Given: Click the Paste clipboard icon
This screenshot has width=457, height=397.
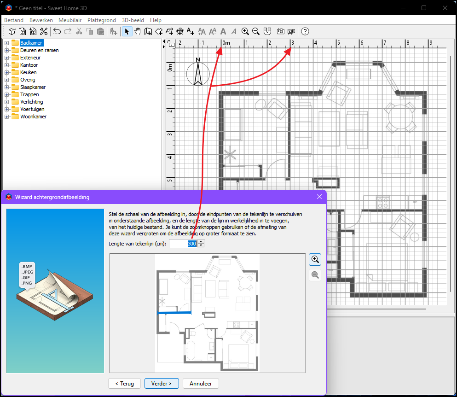Looking at the screenshot, I should coord(100,31).
